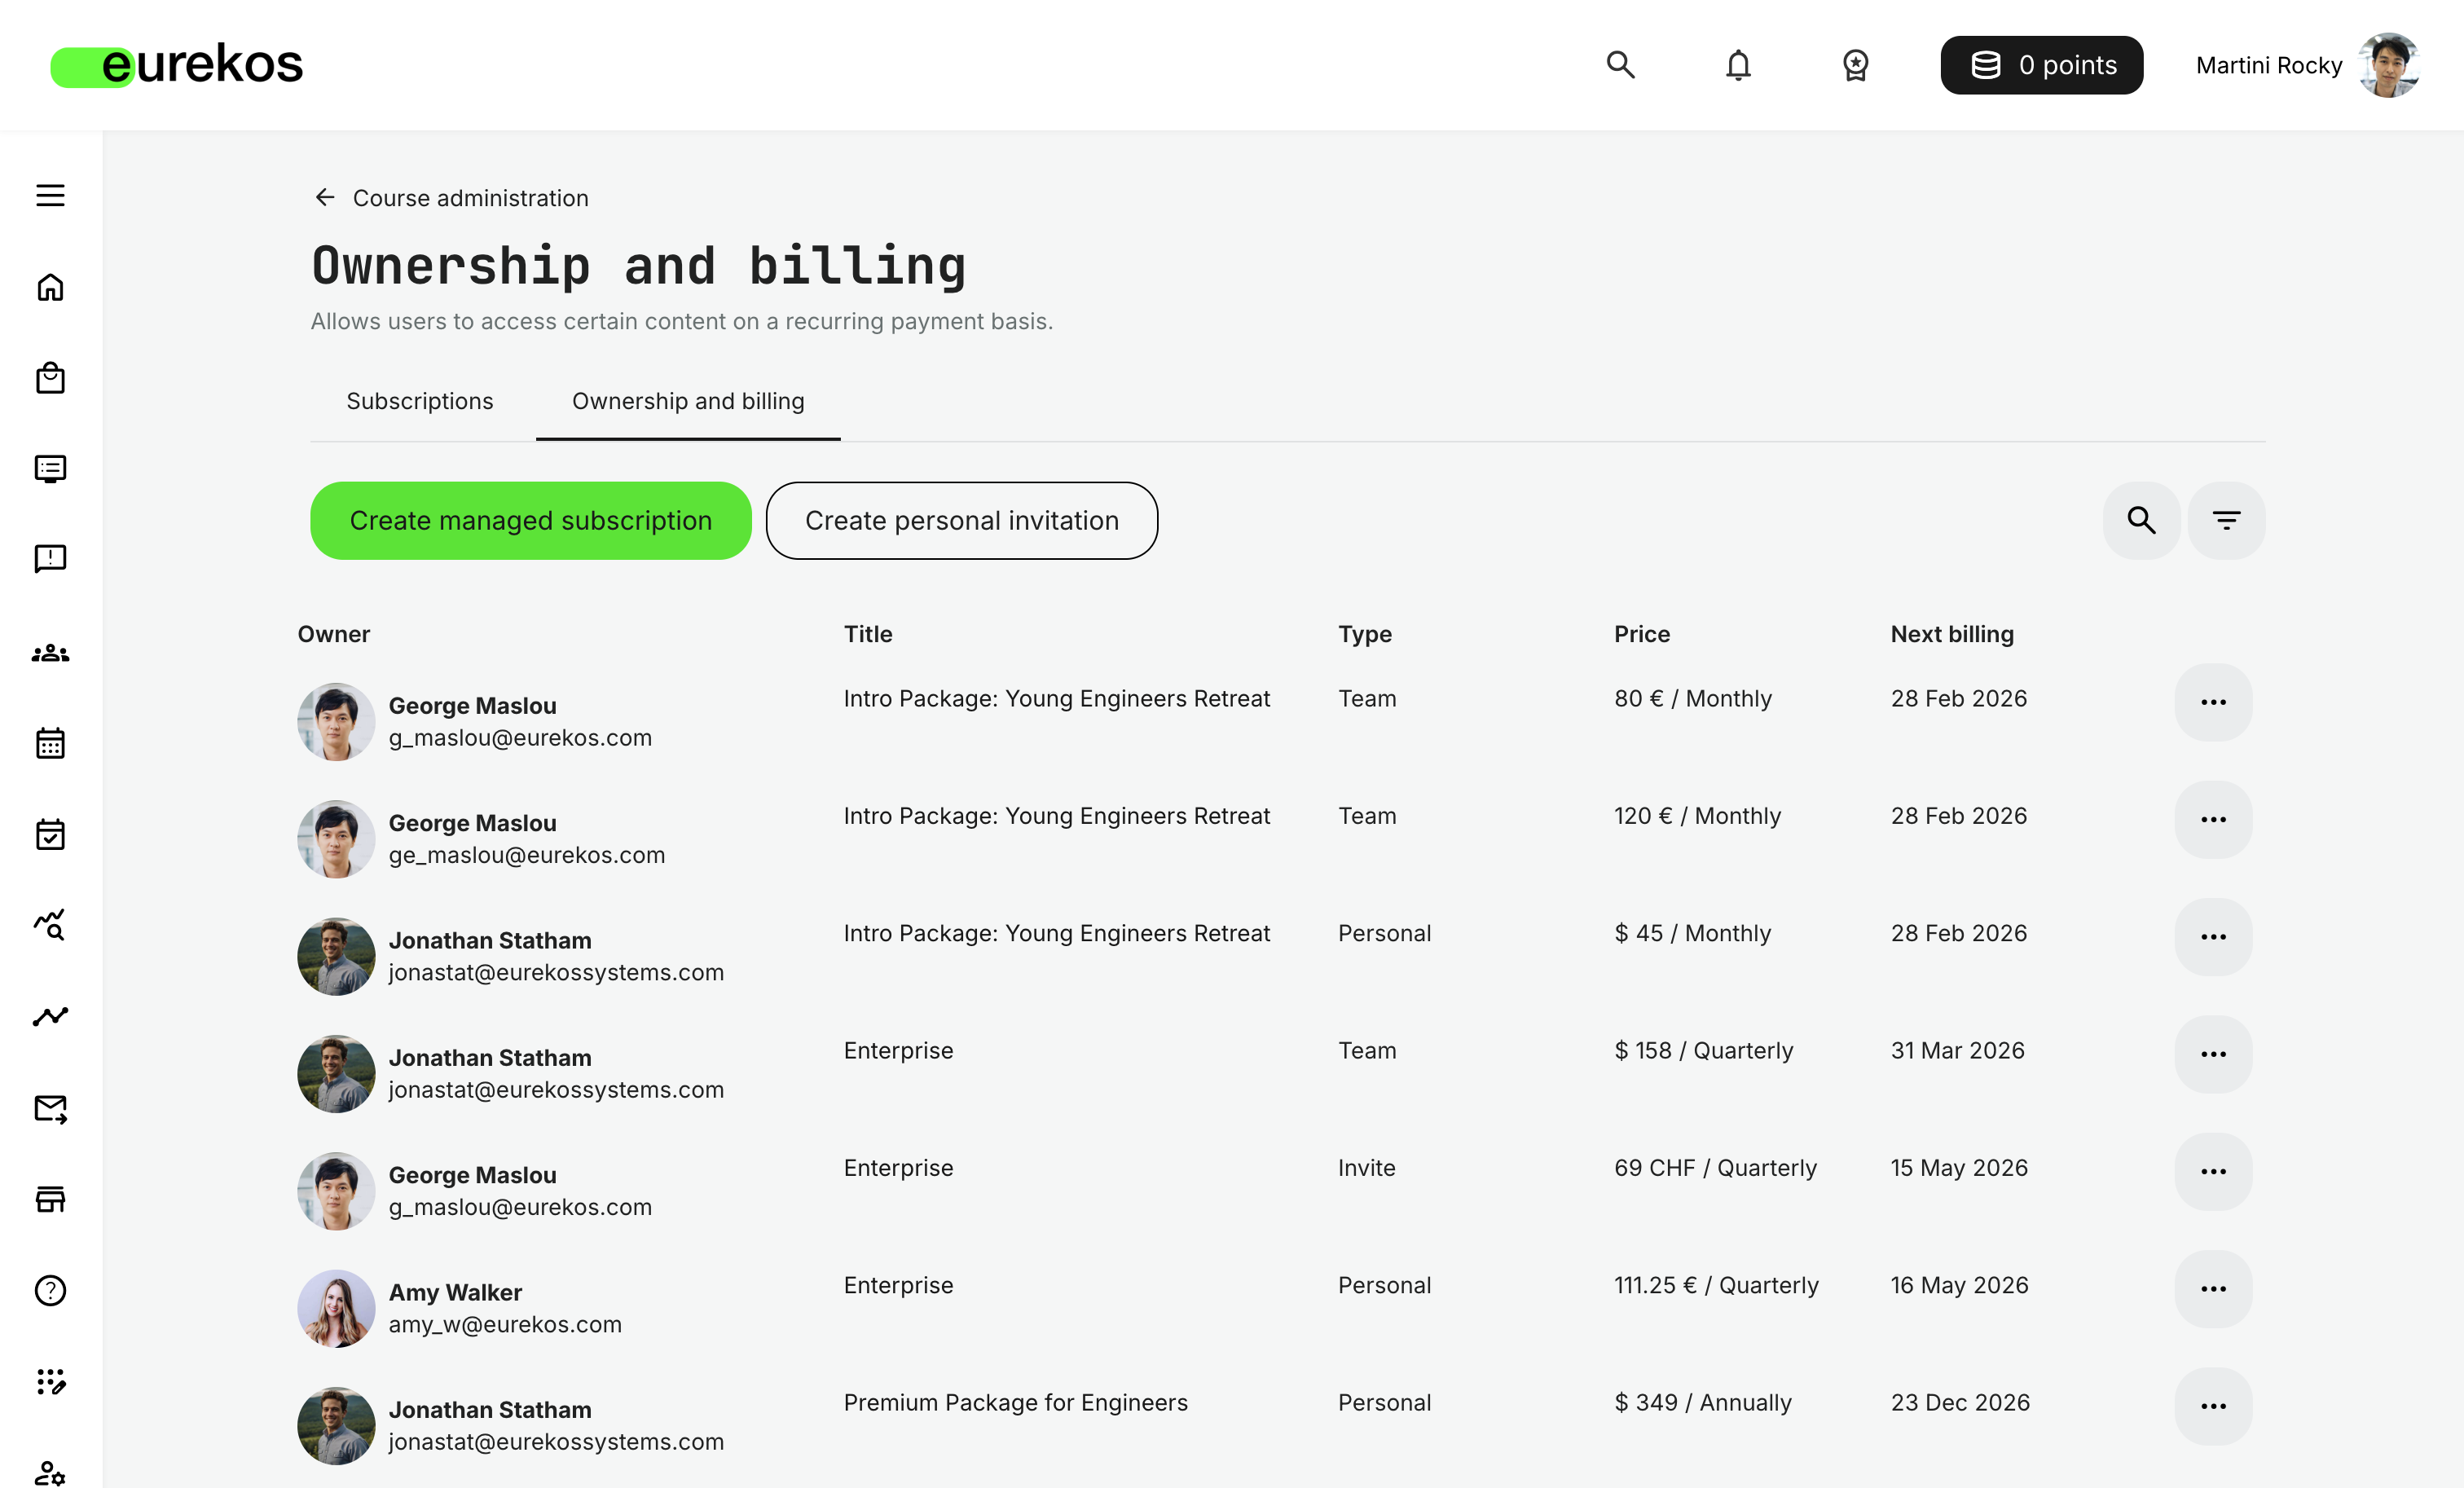This screenshot has width=2464, height=1488.
Task: Open the analytics trend graph
Action: 49,1015
